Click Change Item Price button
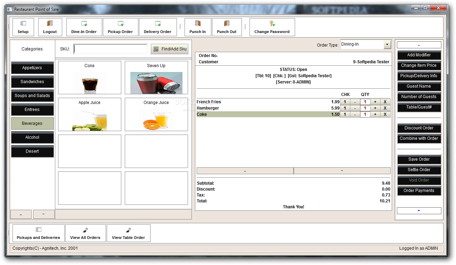The image size is (456, 265). coord(419,65)
